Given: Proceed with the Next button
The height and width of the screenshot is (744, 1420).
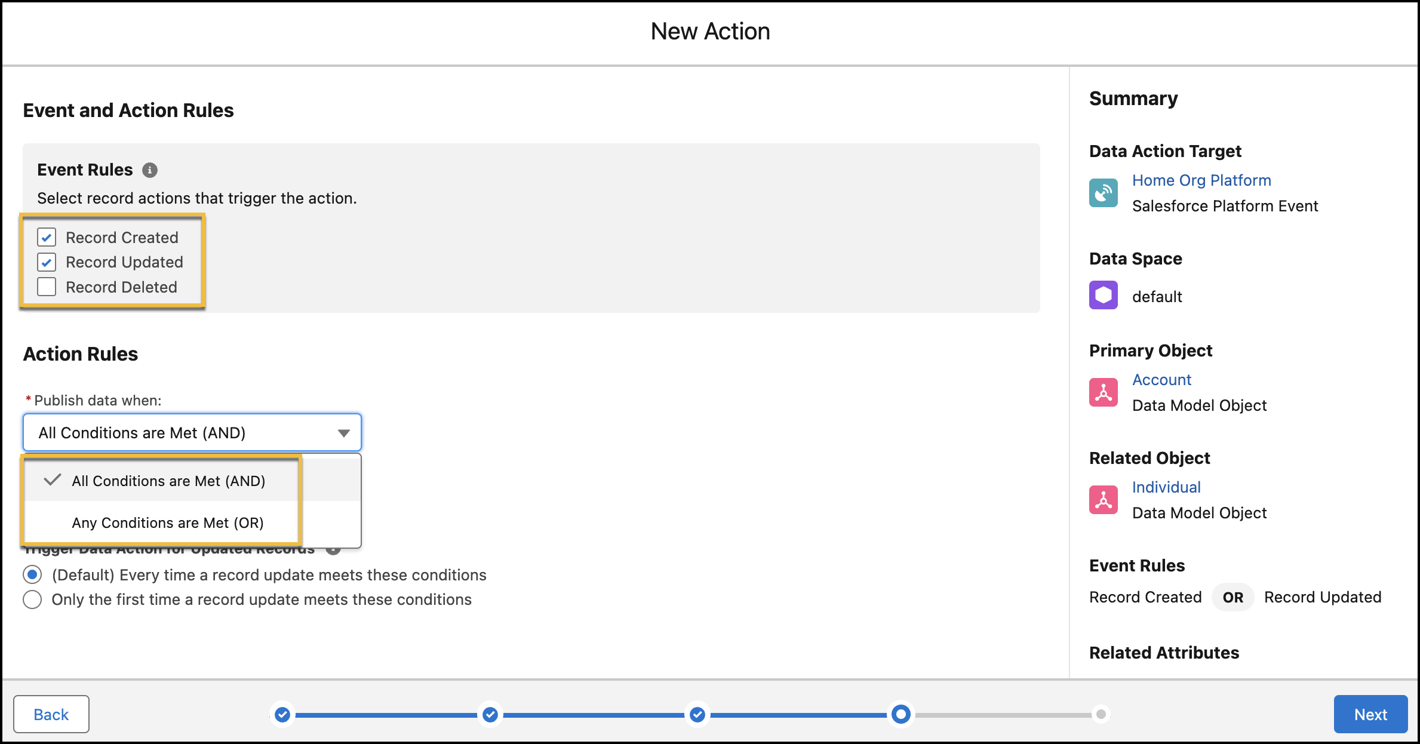Looking at the screenshot, I should pyautogui.click(x=1370, y=714).
